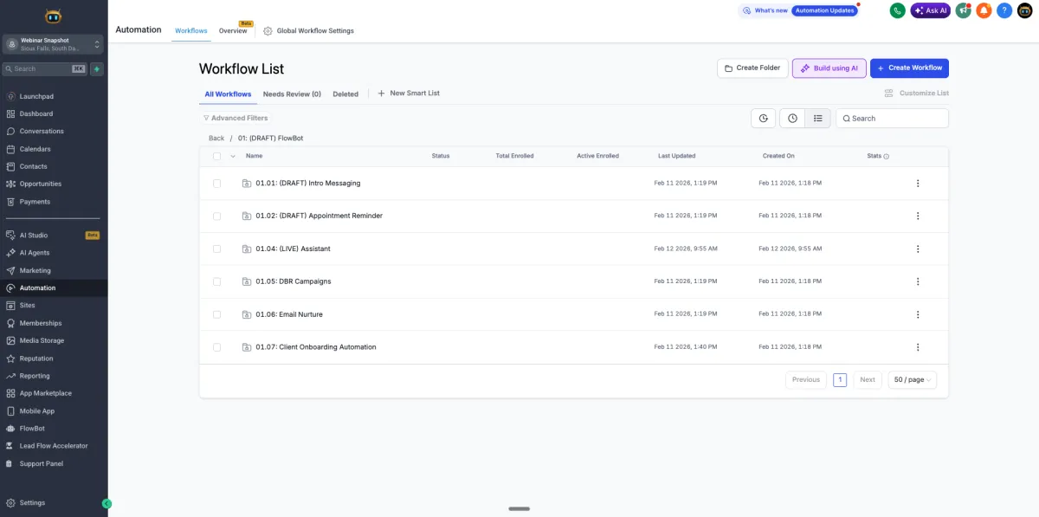Open the help question mark icon
Image resolution: width=1039 pixels, height=517 pixels.
(1004, 10)
